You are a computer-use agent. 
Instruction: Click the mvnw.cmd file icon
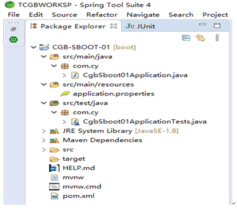[x=54, y=186]
